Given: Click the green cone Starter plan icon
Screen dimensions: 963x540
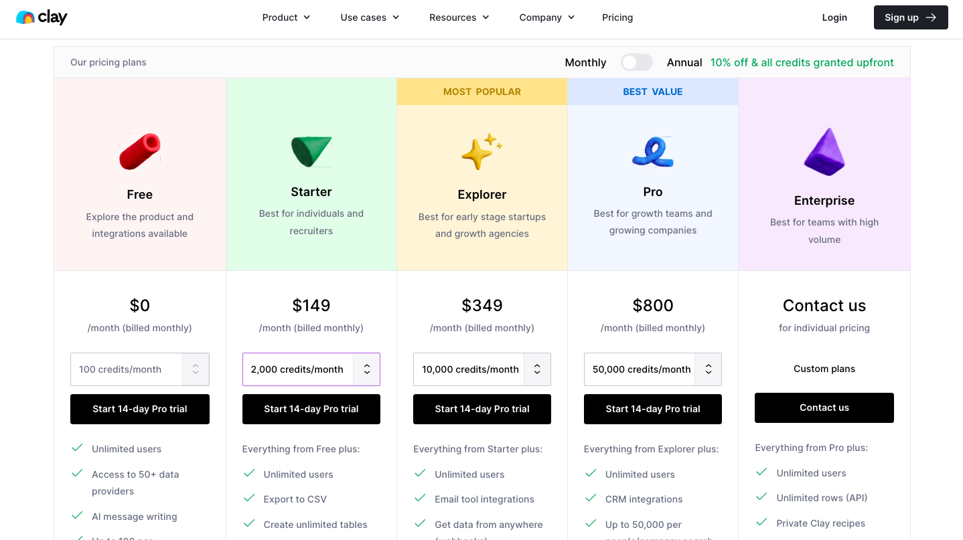Looking at the screenshot, I should (x=311, y=151).
